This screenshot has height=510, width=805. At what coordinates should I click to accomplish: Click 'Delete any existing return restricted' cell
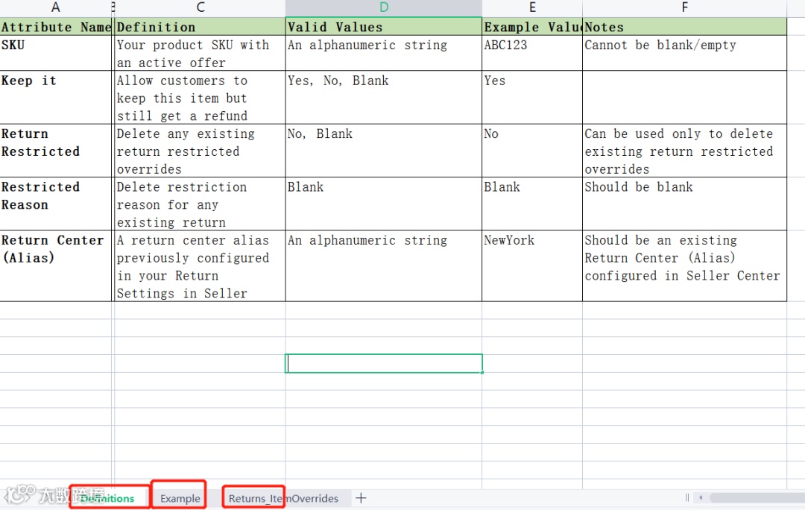[201, 151]
